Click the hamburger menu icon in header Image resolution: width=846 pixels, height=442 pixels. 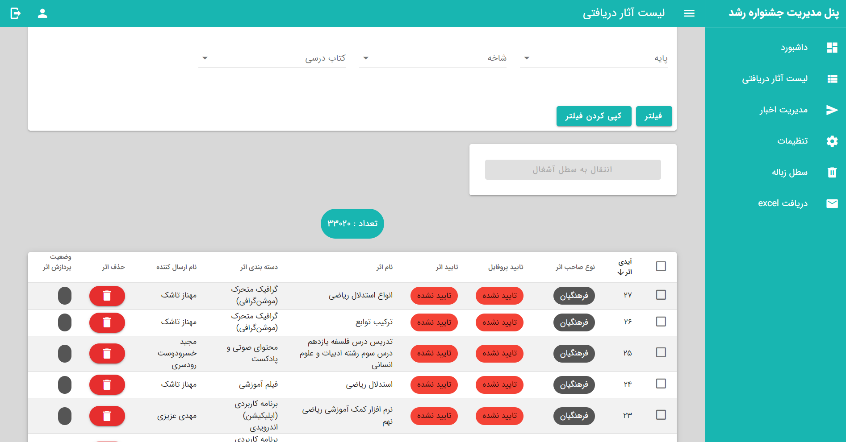tap(689, 13)
